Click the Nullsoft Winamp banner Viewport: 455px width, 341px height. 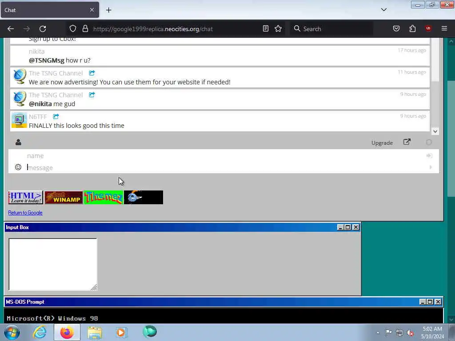pyautogui.click(x=64, y=198)
